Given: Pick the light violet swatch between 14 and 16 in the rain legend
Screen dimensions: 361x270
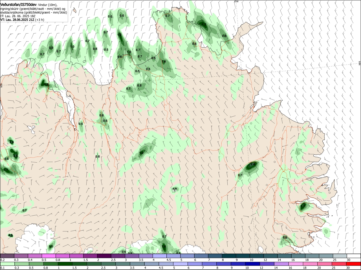Looking at the screenshot, I should click(281, 264).
